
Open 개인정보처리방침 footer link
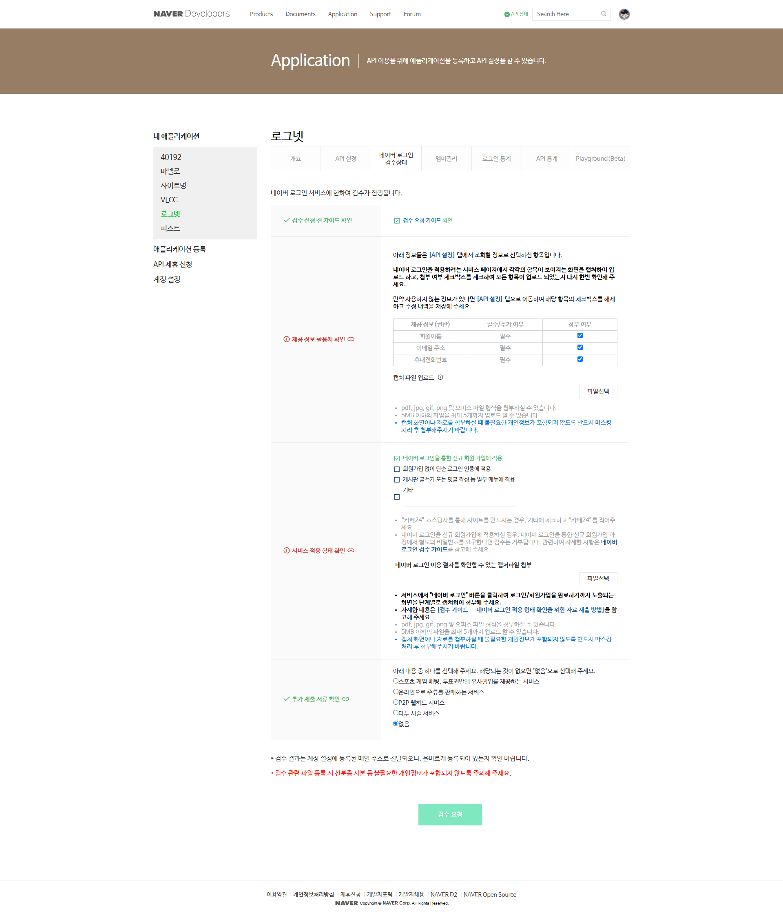[x=313, y=894]
